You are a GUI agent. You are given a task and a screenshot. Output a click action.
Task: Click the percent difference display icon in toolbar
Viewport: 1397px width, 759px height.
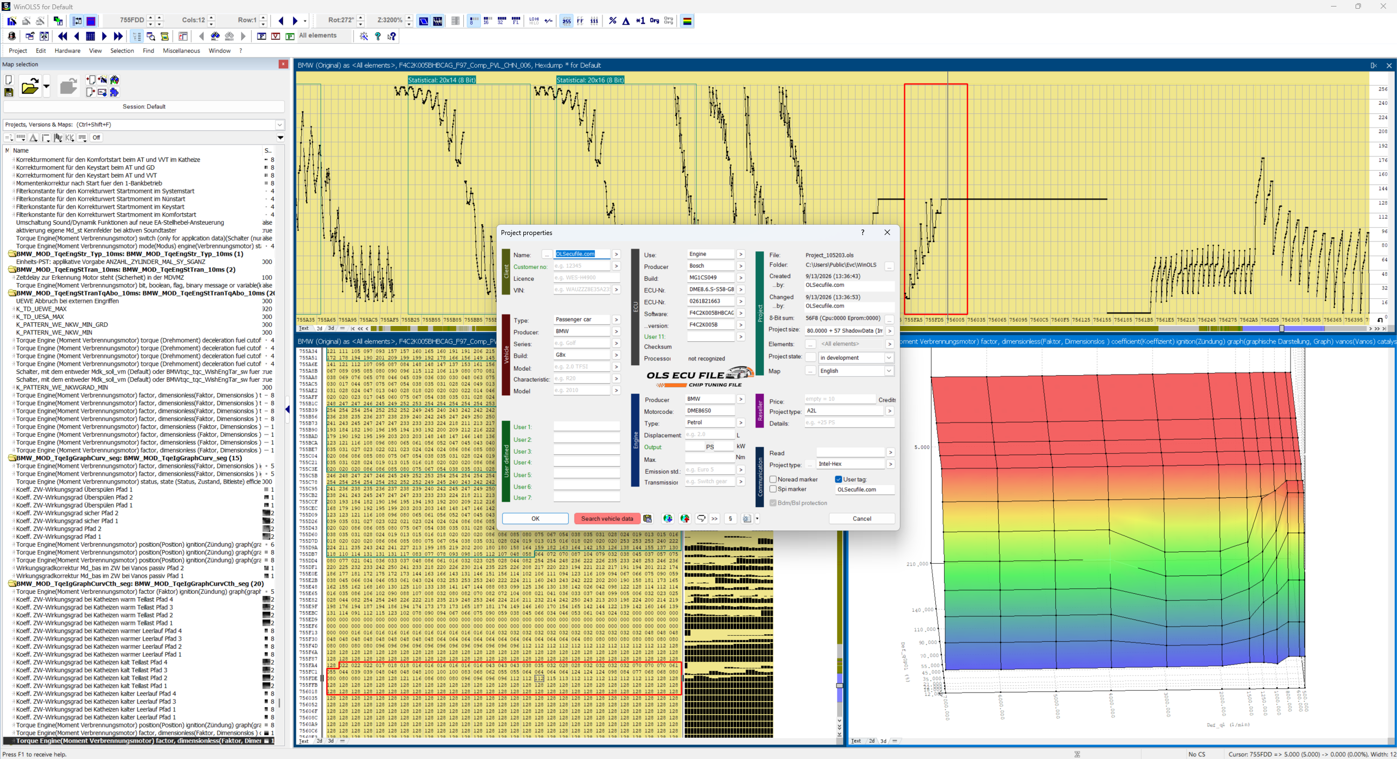(613, 21)
